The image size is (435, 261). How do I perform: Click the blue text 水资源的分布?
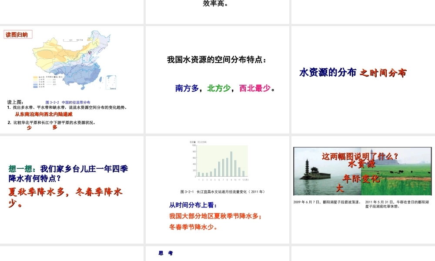click(x=328, y=72)
